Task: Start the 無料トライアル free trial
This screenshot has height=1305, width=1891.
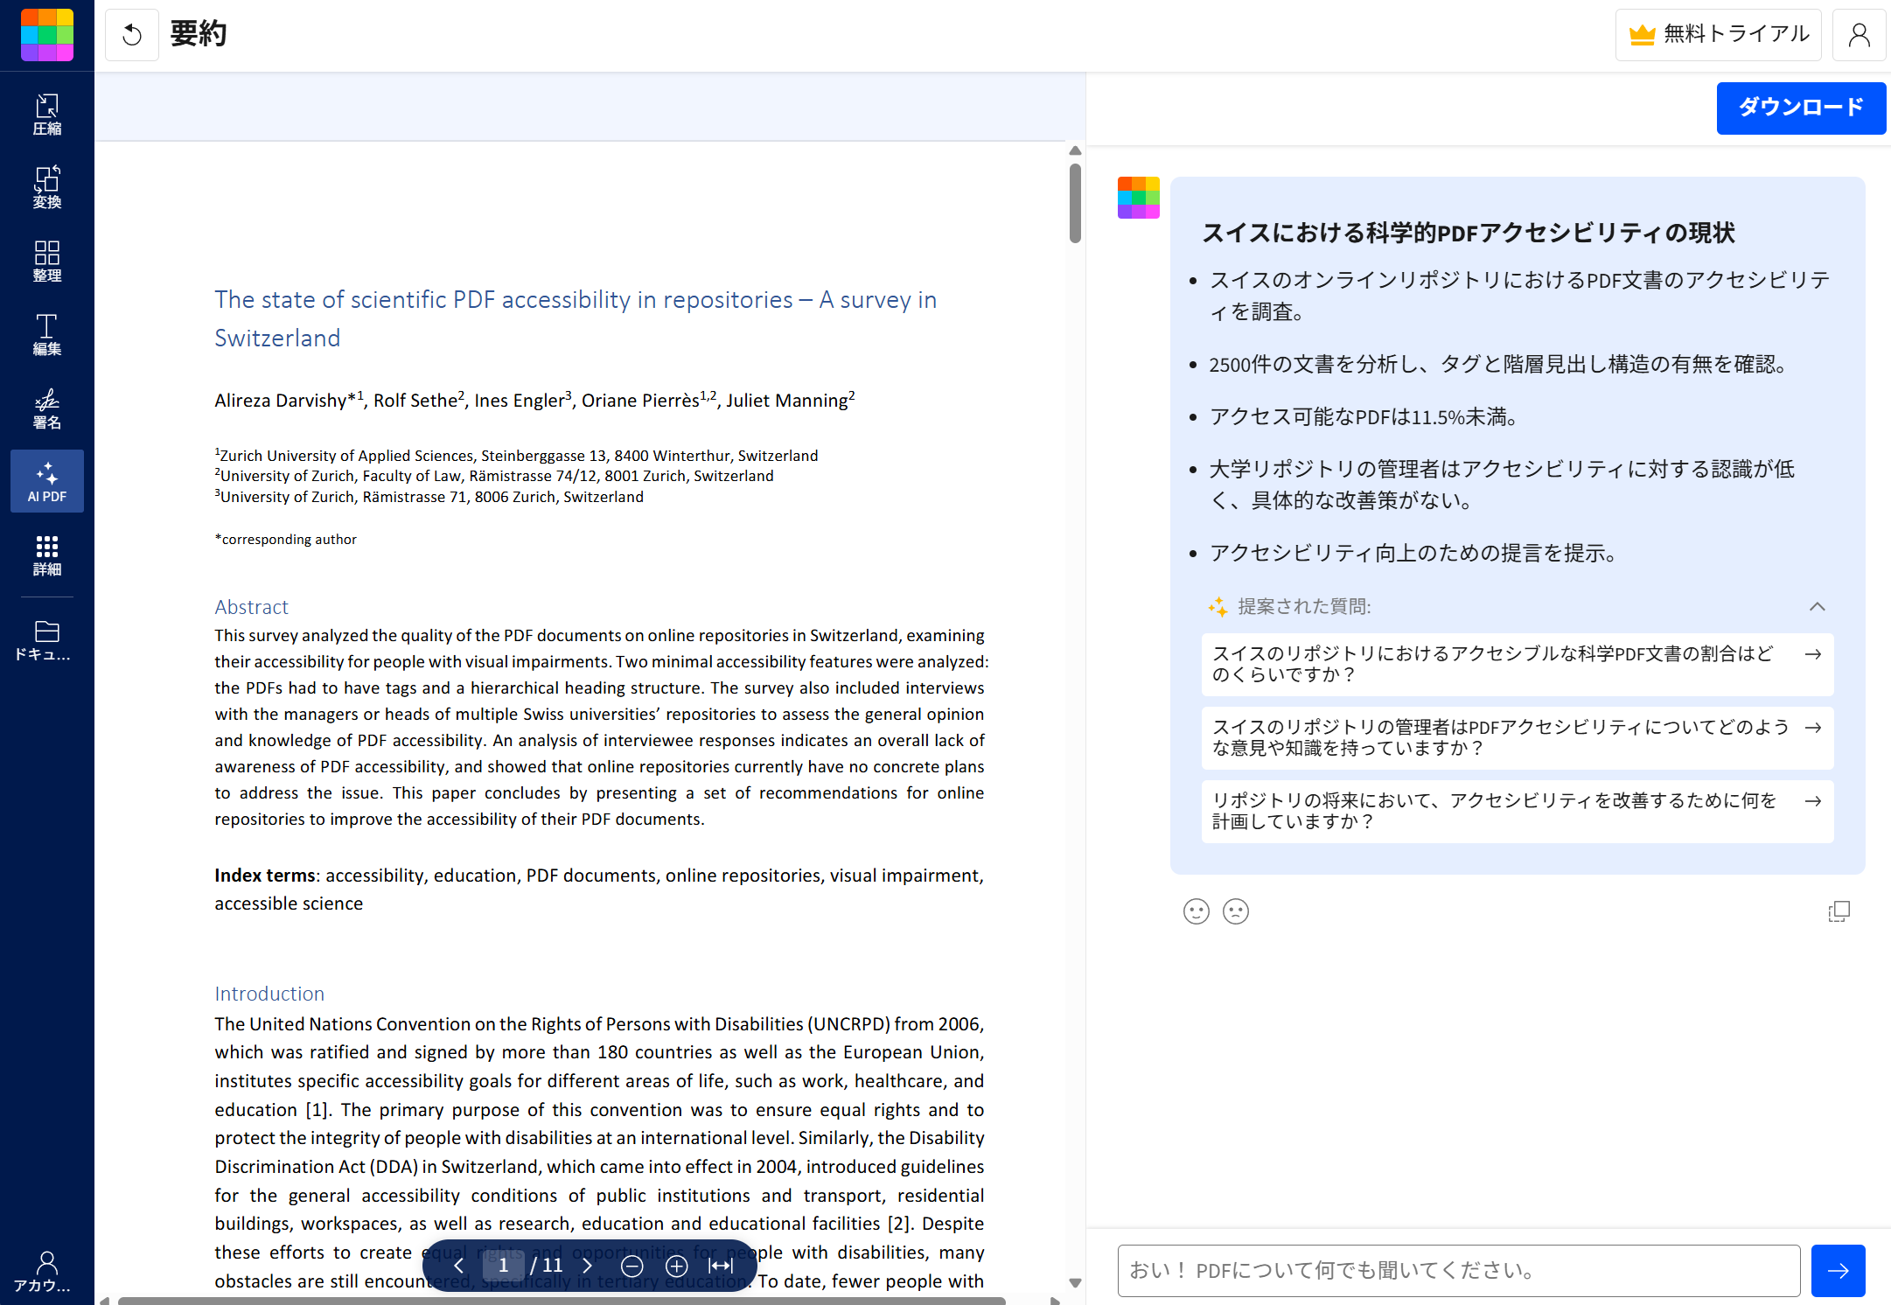Action: click(x=1717, y=34)
